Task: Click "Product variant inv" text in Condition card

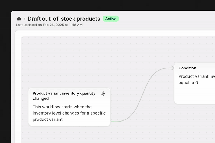Action: point(196,76)
